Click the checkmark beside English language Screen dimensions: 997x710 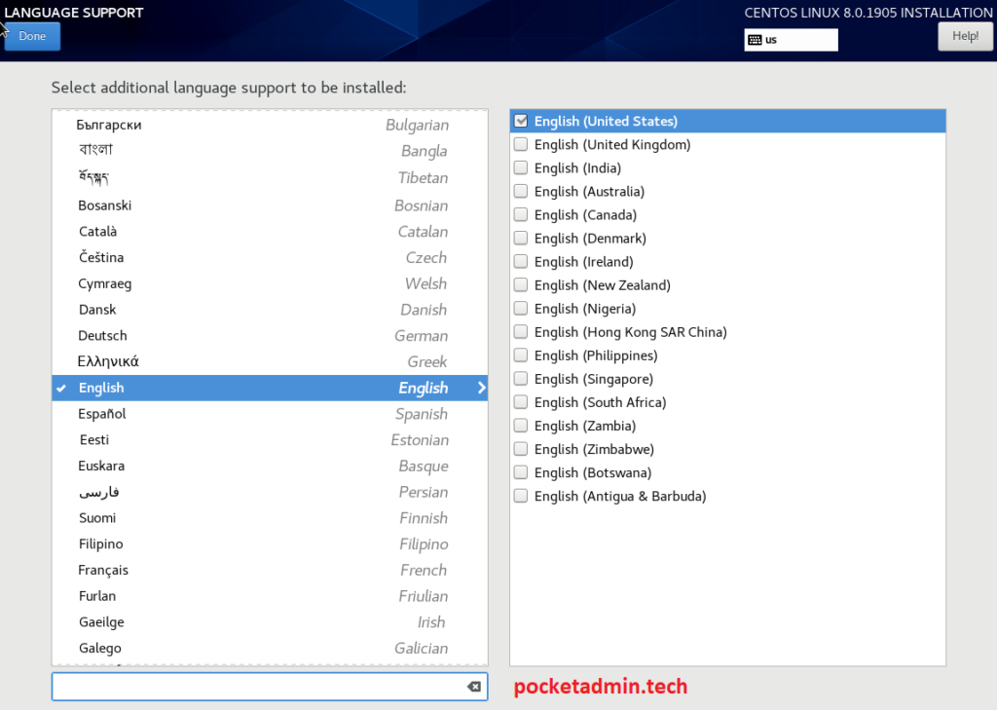coord(62,388)
